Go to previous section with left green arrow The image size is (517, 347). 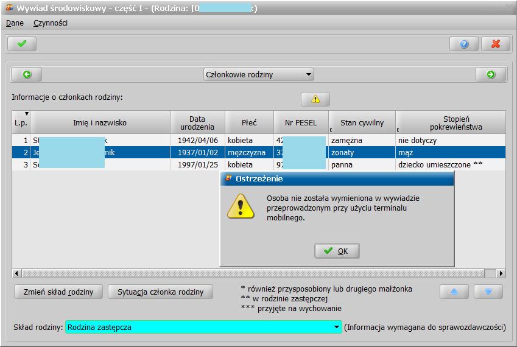[27, 74]
